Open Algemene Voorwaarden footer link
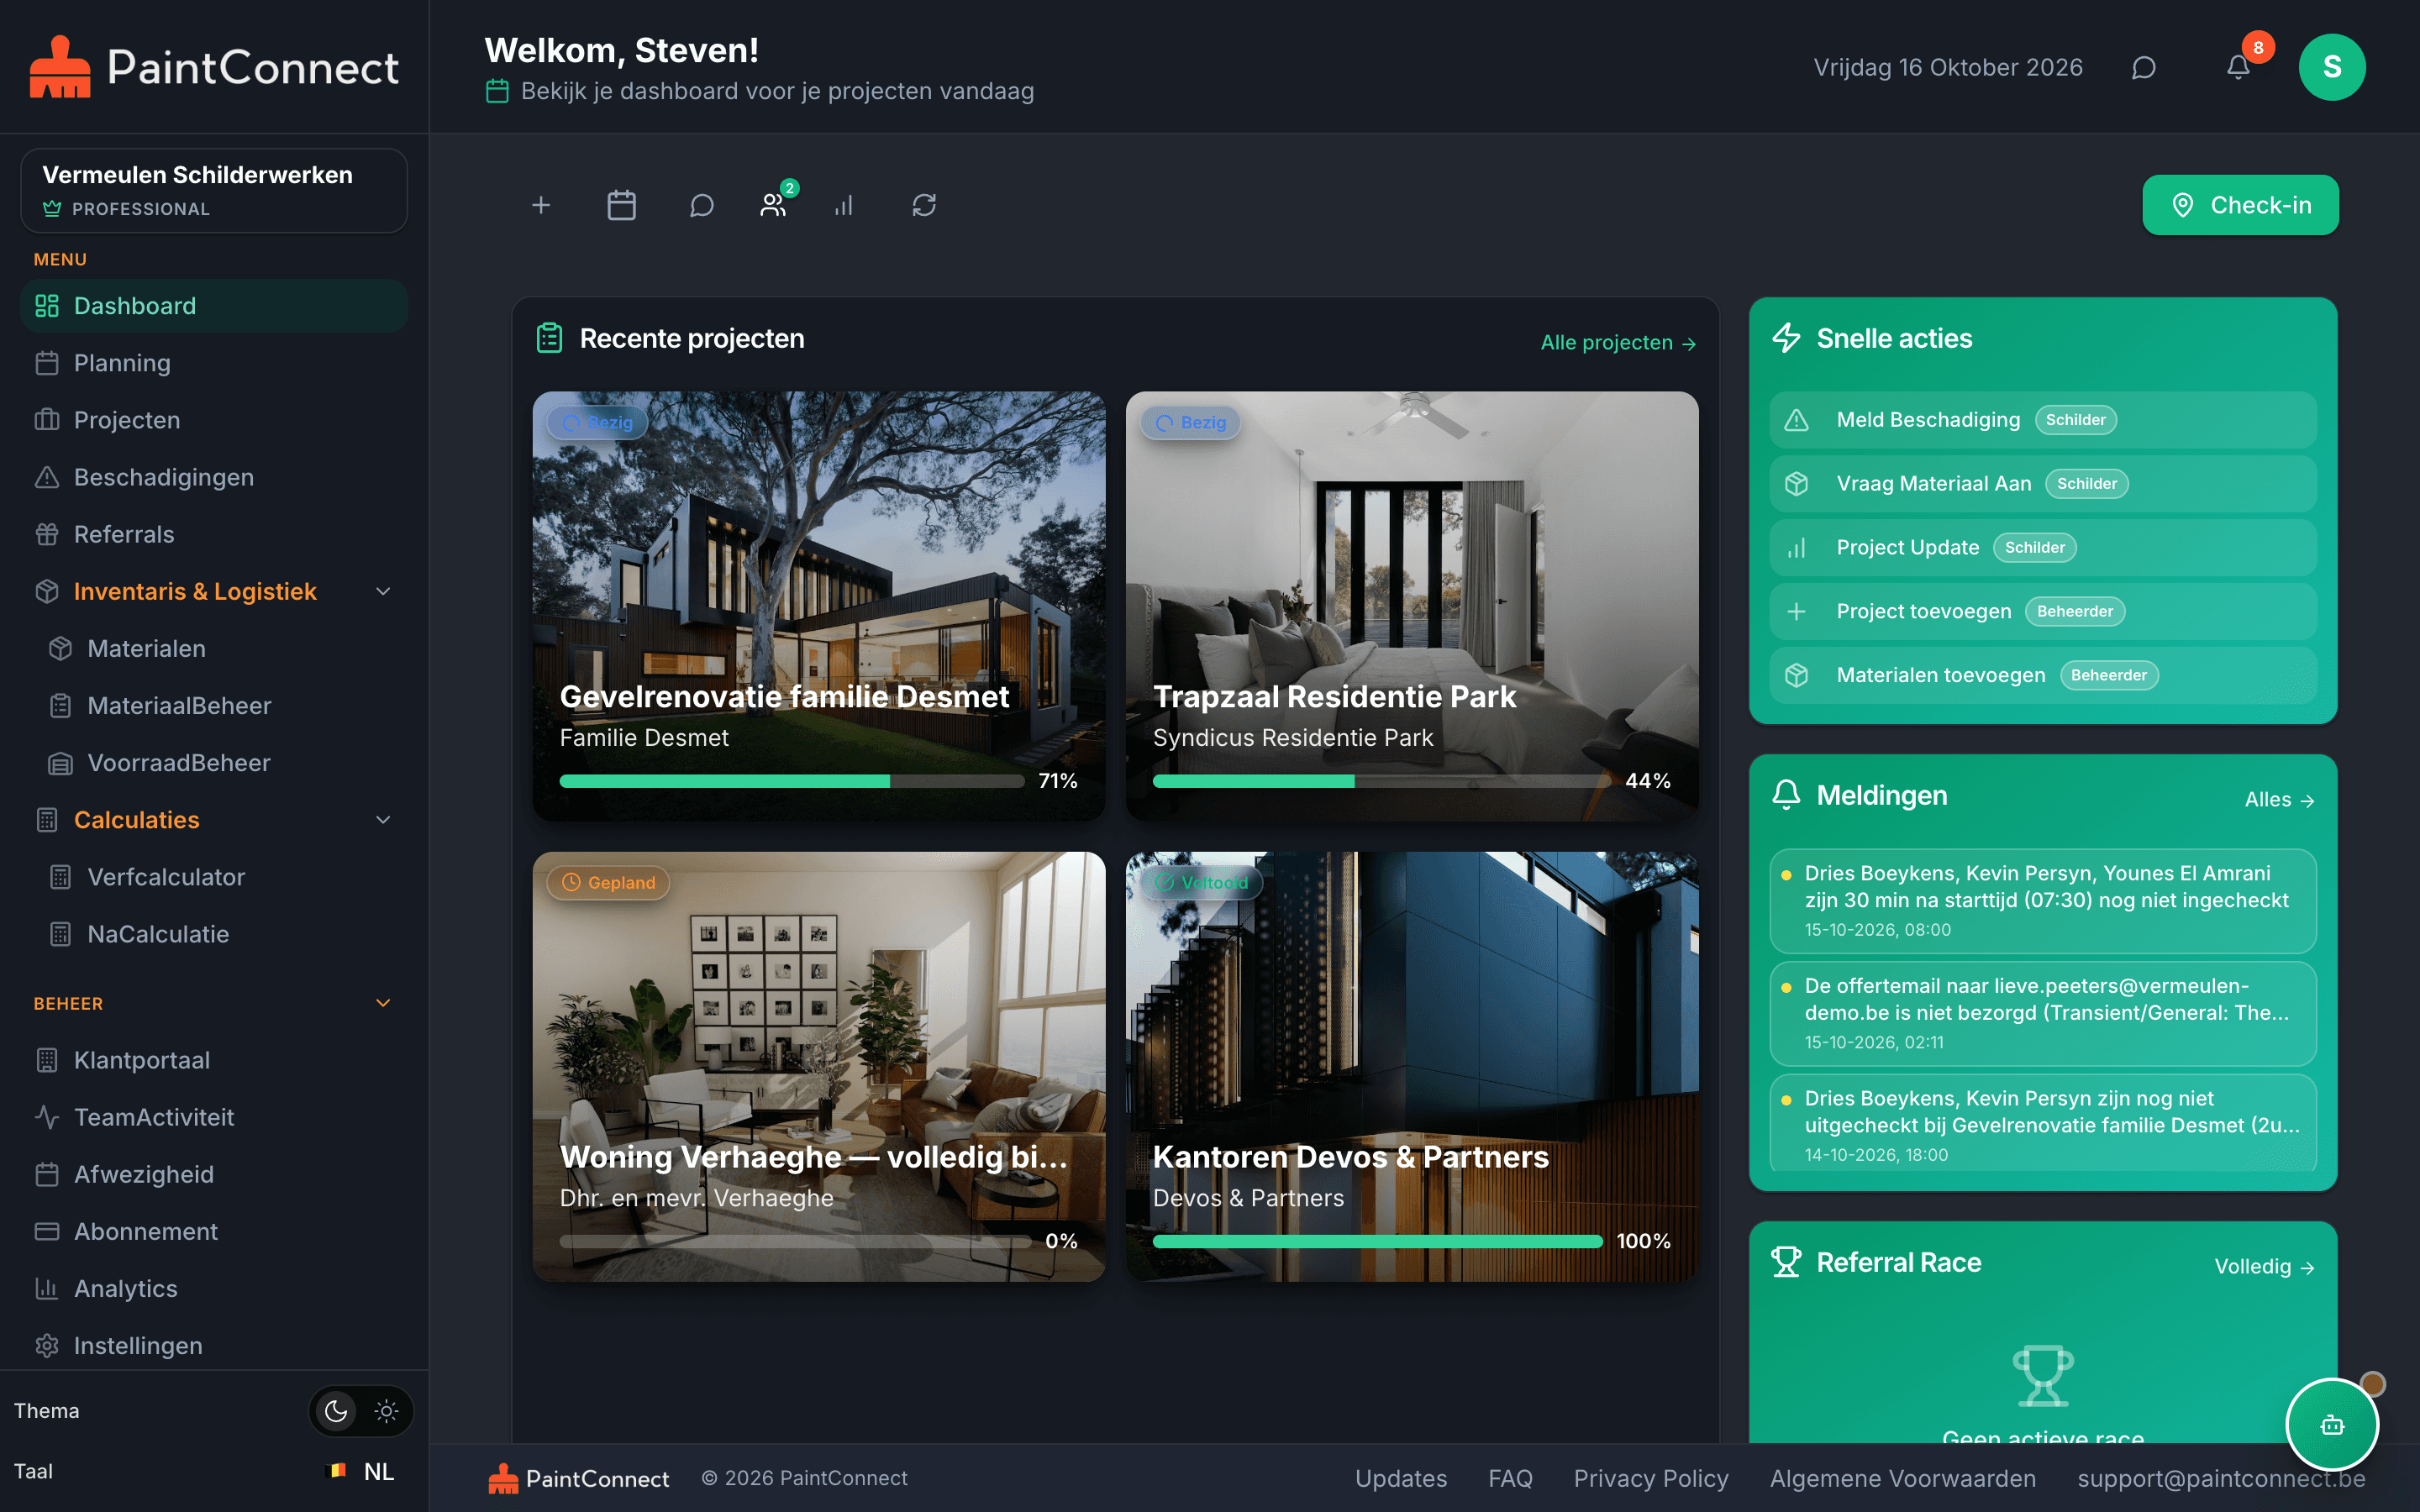The height and width of the screenshot is (1512, 2420). click(x=1902, y=1478)
